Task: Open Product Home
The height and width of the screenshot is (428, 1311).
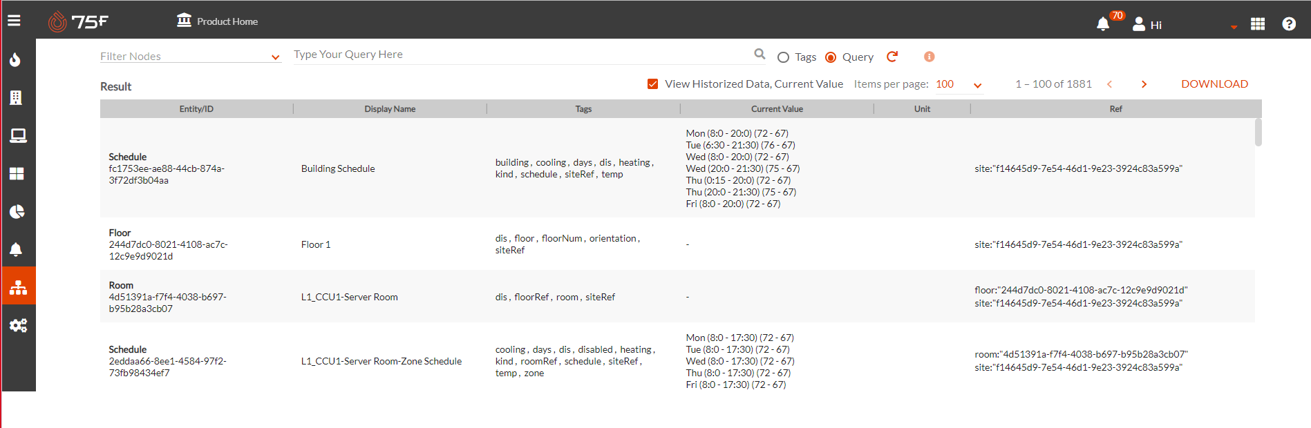Action: click(217, 21)
